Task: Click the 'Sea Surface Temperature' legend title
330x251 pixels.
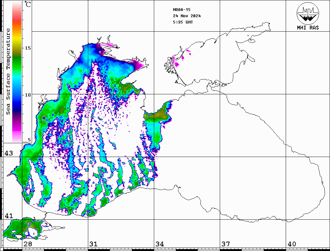Action: click(x=8, y=71)
